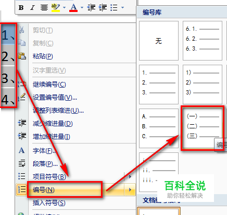Select 项目符号(B) bullets entry
Screen dimensions: 227x215
click(49, 177)
